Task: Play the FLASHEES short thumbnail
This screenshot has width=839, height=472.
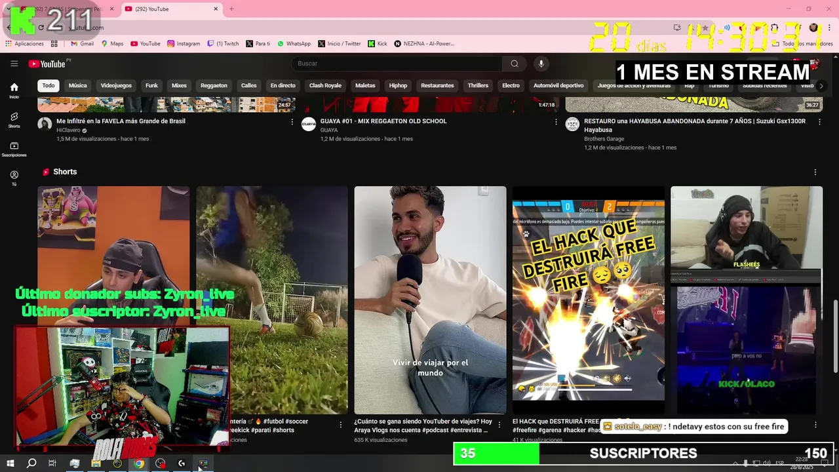Action: (747, 300)
